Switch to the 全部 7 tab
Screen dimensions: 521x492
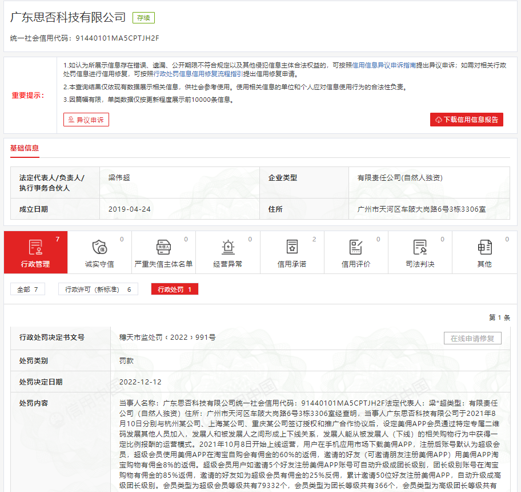tap(27, 289)
